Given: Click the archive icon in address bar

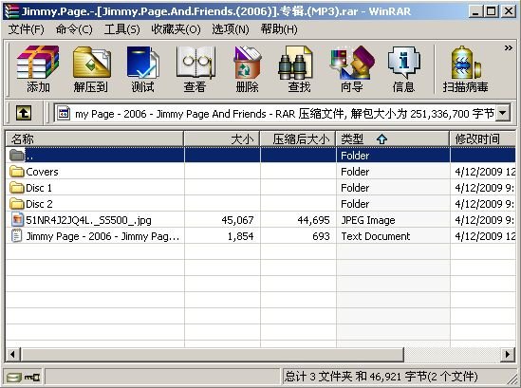Looking at the screenshot, I should click(64, 114).
